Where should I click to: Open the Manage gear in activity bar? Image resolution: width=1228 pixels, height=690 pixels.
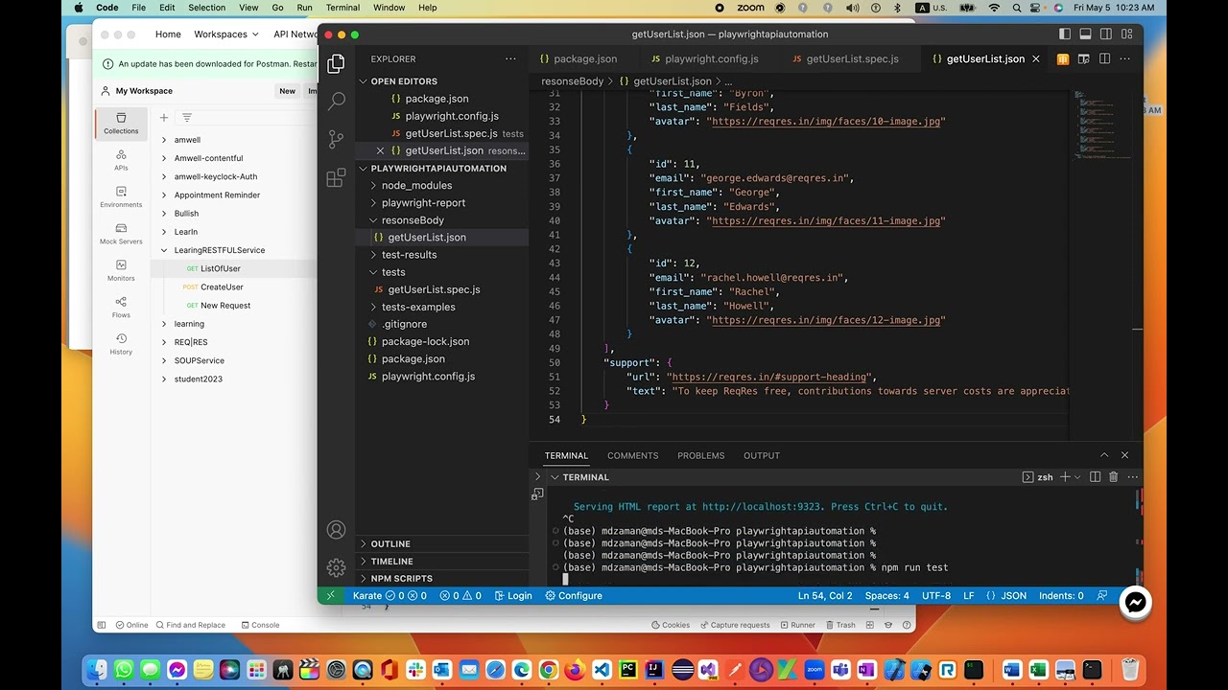click(336, 567)
